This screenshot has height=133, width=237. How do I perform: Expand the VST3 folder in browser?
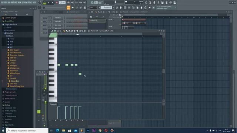point(11,44)
